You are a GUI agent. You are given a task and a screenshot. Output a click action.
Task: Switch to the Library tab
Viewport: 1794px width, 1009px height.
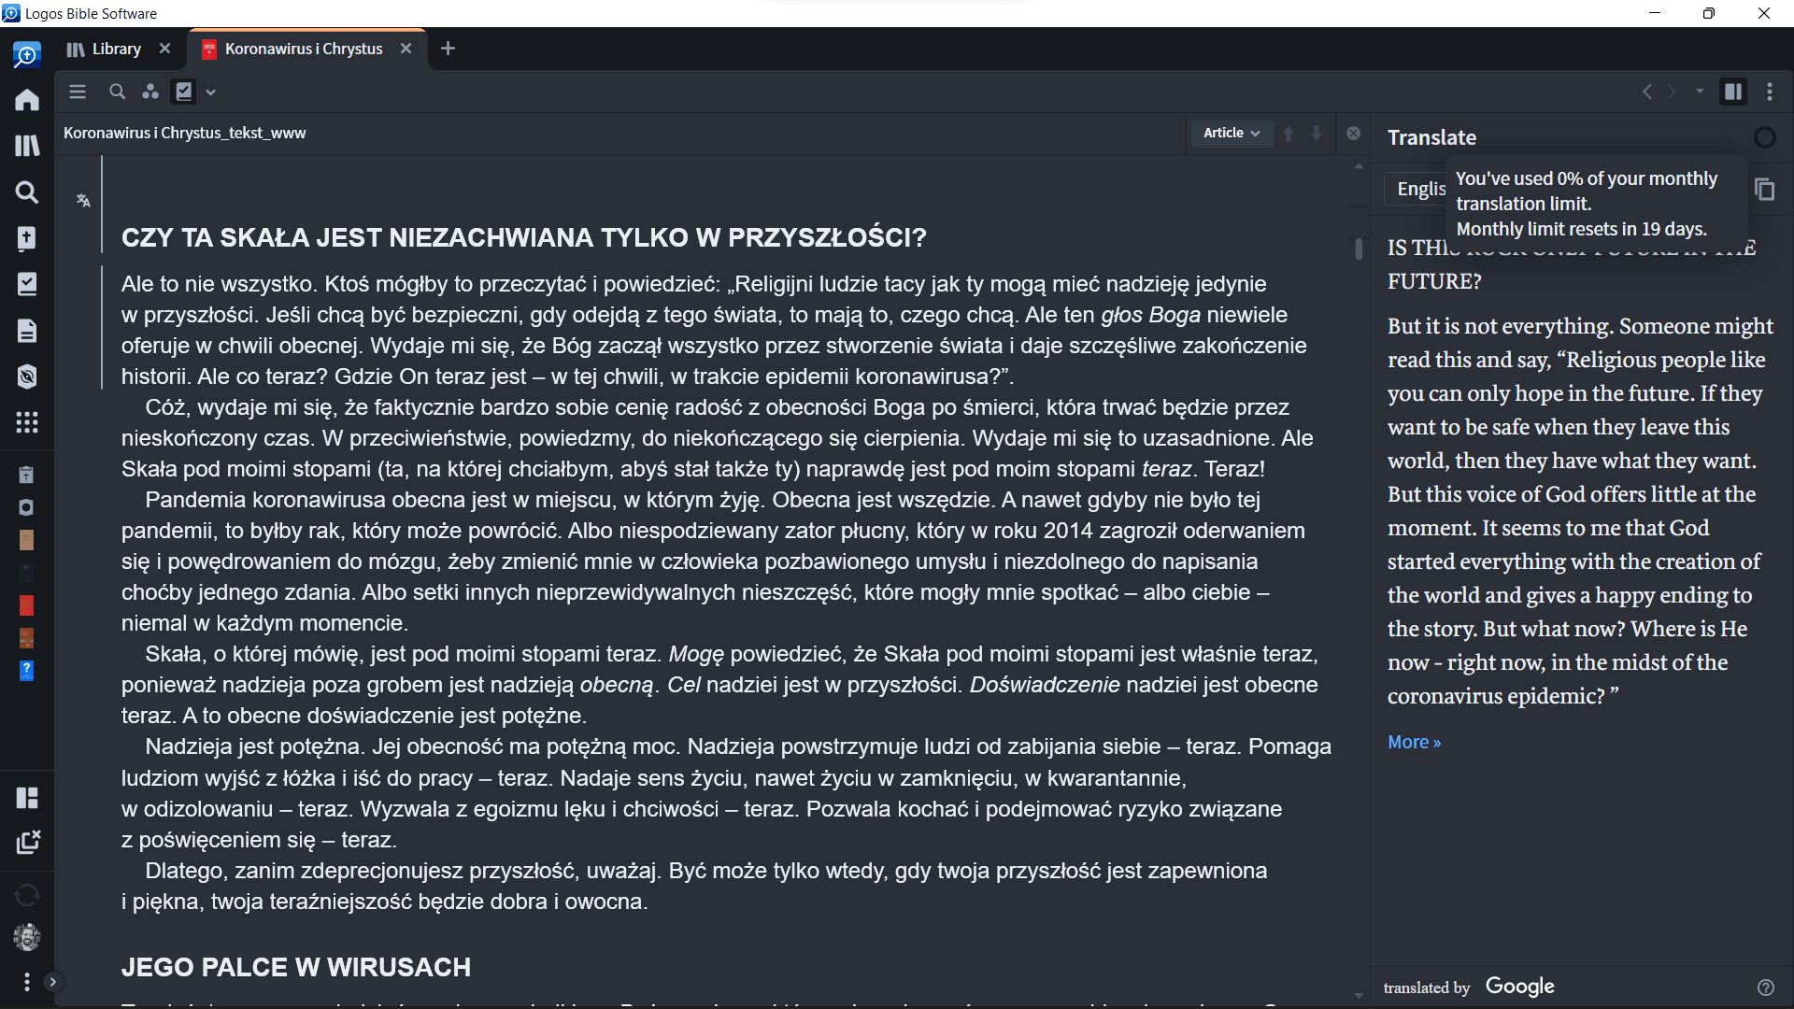pos(106,49)
